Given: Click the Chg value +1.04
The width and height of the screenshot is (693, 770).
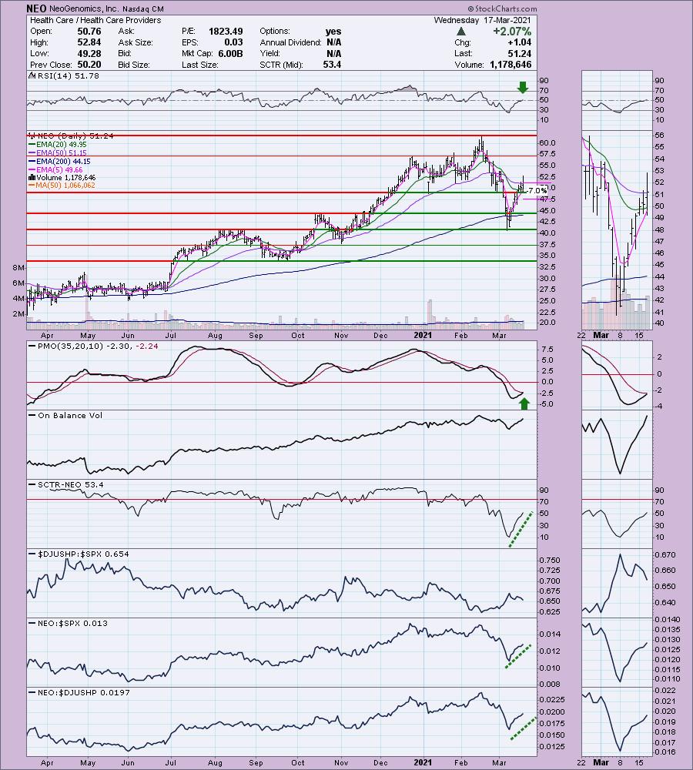Looking at the screenshot, I should [520, 42].
